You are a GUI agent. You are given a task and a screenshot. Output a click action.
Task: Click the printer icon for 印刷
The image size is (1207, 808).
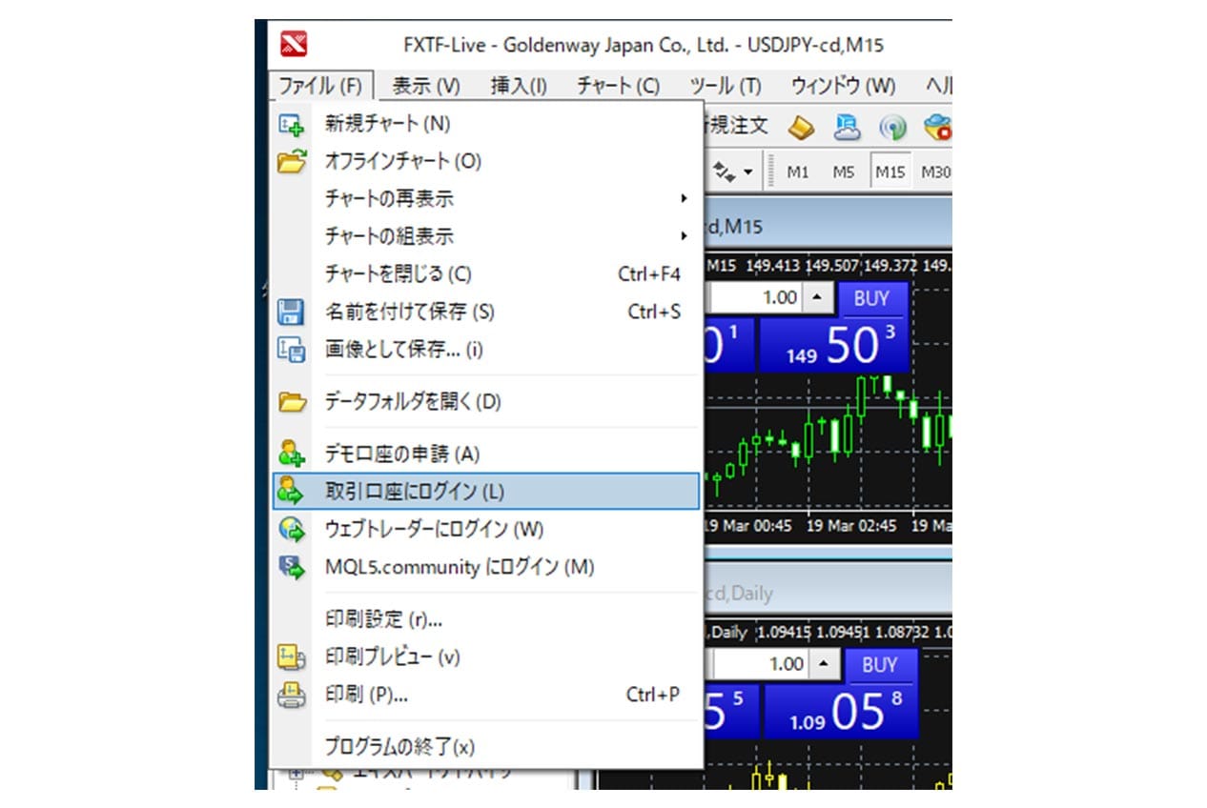point(291,696)
